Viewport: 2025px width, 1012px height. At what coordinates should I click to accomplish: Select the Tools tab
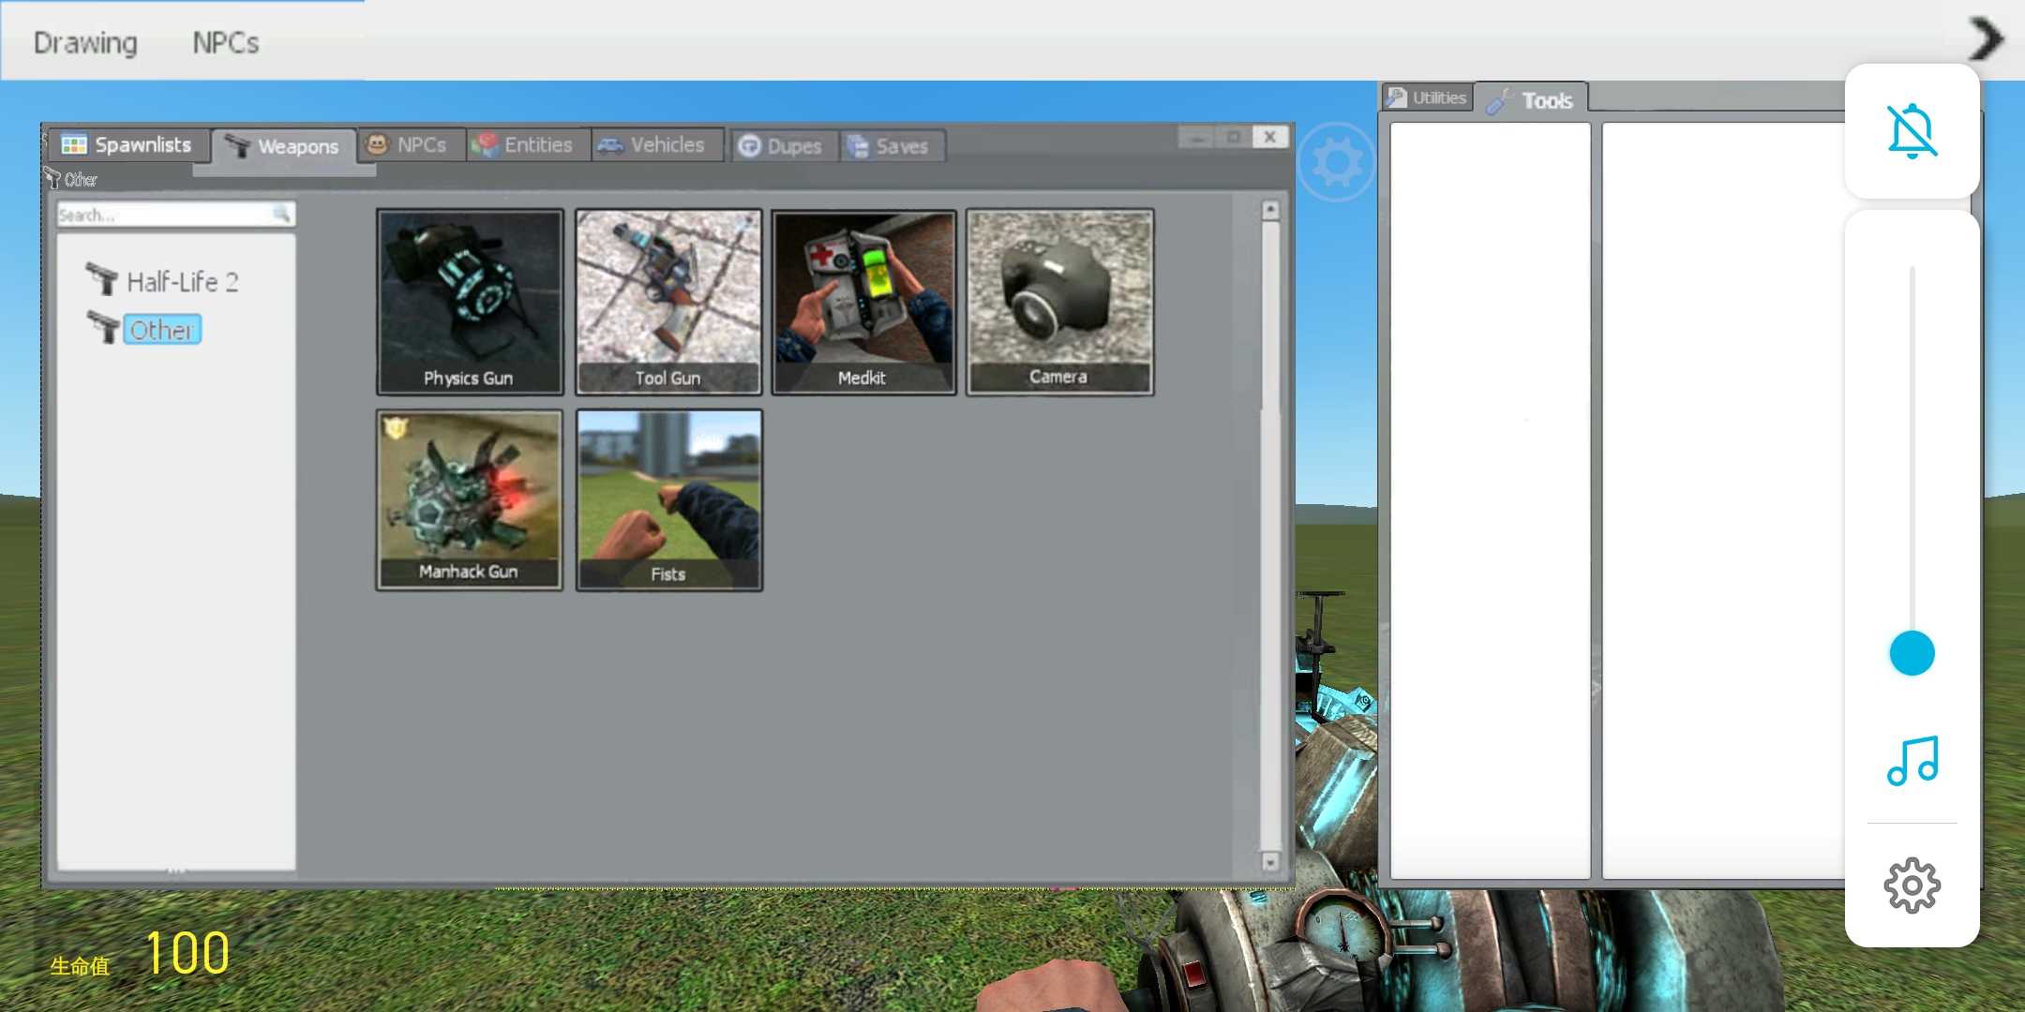coord(1532,100)
